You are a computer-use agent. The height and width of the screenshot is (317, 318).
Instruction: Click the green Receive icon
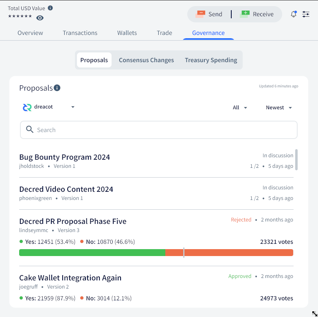point(245,14)
